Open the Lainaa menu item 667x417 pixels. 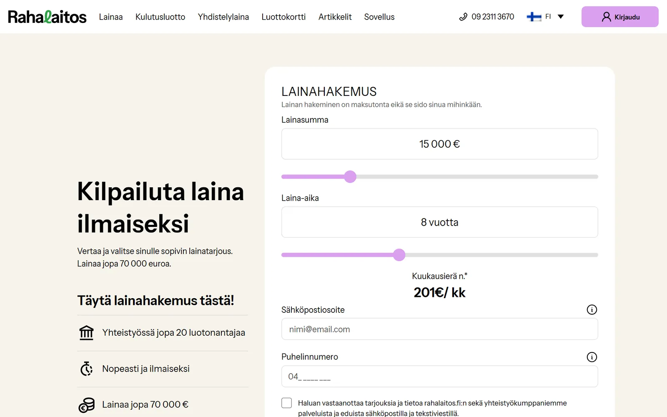[x=111, y=17]
